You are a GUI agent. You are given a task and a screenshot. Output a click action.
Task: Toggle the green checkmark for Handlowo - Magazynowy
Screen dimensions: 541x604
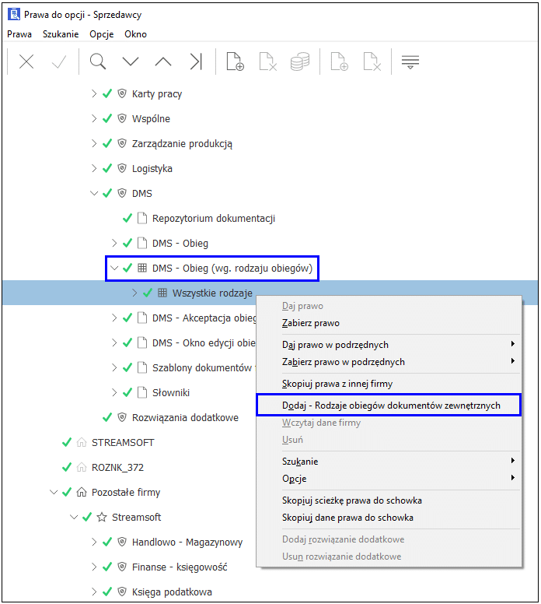107,542
